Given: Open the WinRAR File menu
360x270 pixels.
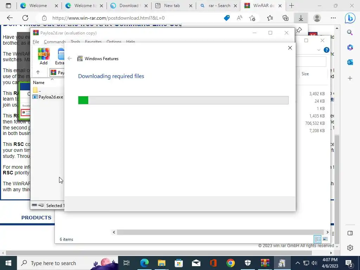Looking at the screenshot, I should 36,42.
